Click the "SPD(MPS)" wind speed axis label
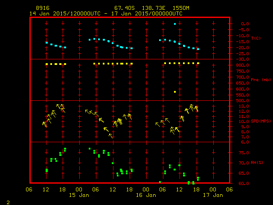The image size is (273, 205). [261, 121]
